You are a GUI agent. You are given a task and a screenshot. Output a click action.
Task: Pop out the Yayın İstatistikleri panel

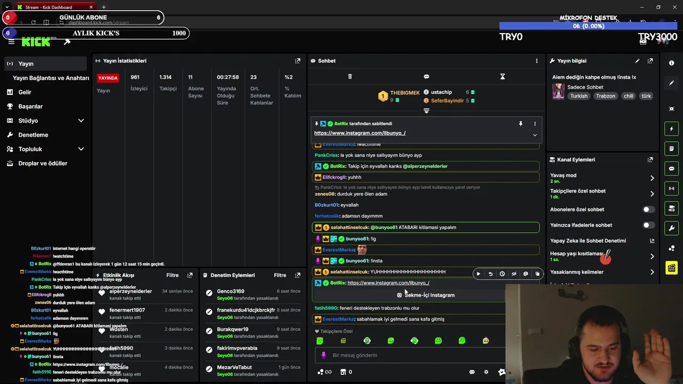click(x=298, y=61)
